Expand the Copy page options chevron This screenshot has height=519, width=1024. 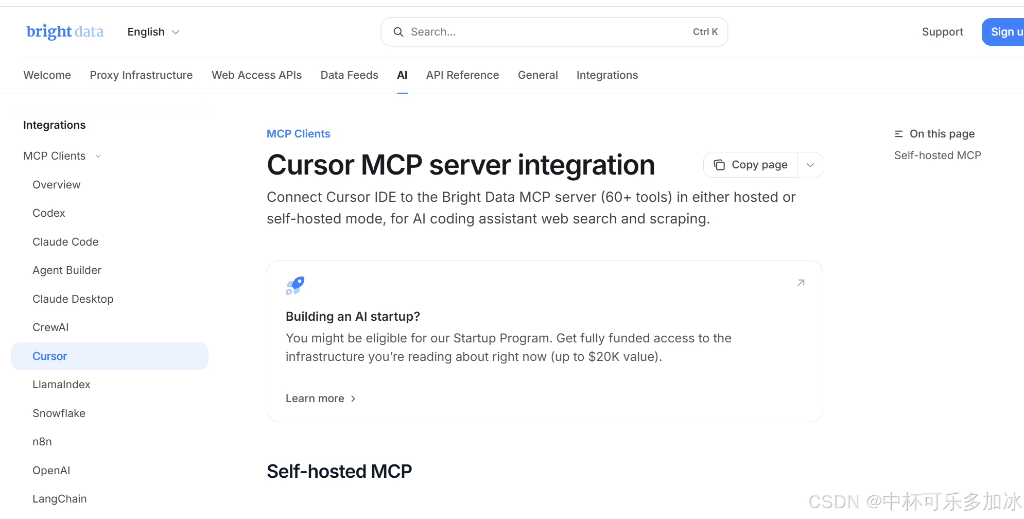click(810, 165)
